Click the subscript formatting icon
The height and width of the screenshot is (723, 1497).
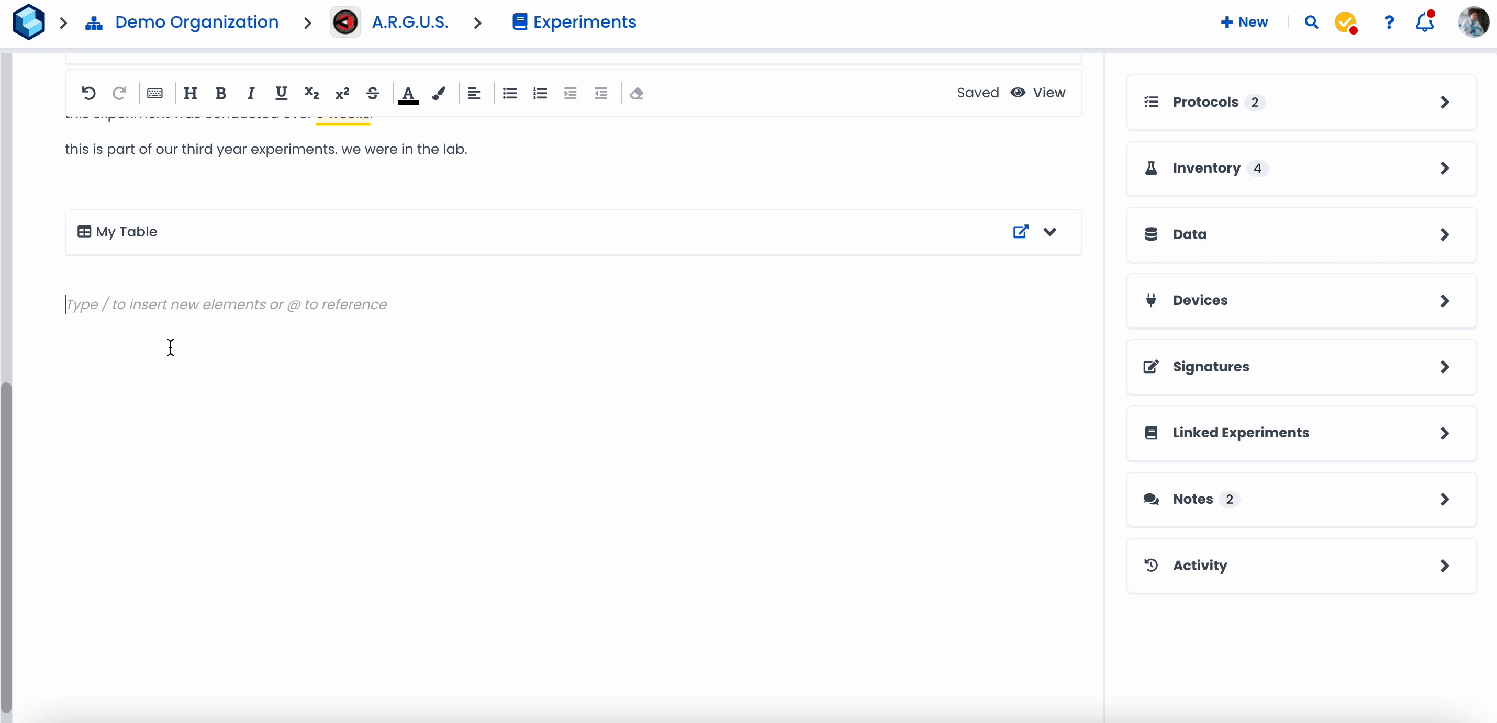tap(311, 93)
